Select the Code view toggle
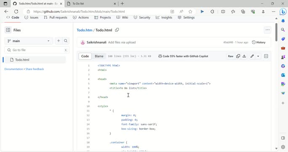Image resolution: width=288 pixels, height=152 pixels. [85, 56]
